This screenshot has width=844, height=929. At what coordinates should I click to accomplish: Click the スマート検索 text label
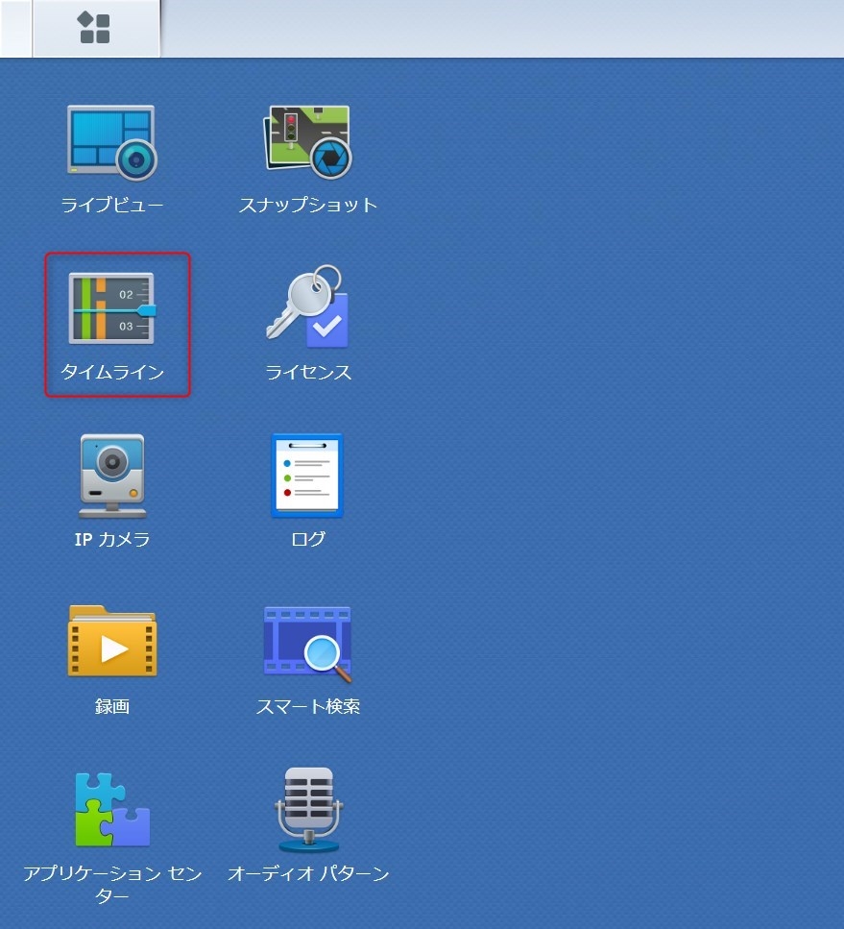click(x=307, y=706)
